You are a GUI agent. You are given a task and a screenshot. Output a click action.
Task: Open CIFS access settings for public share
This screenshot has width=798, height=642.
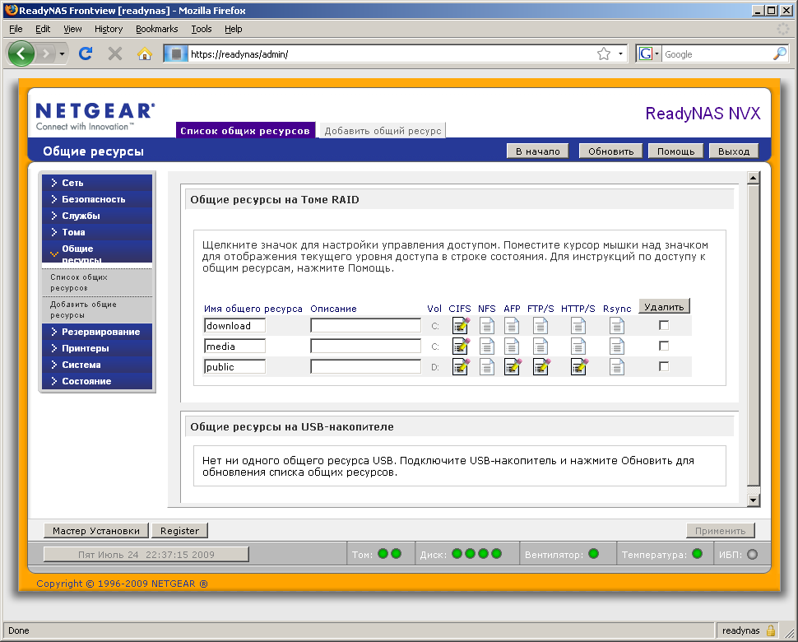coord(461,366)
